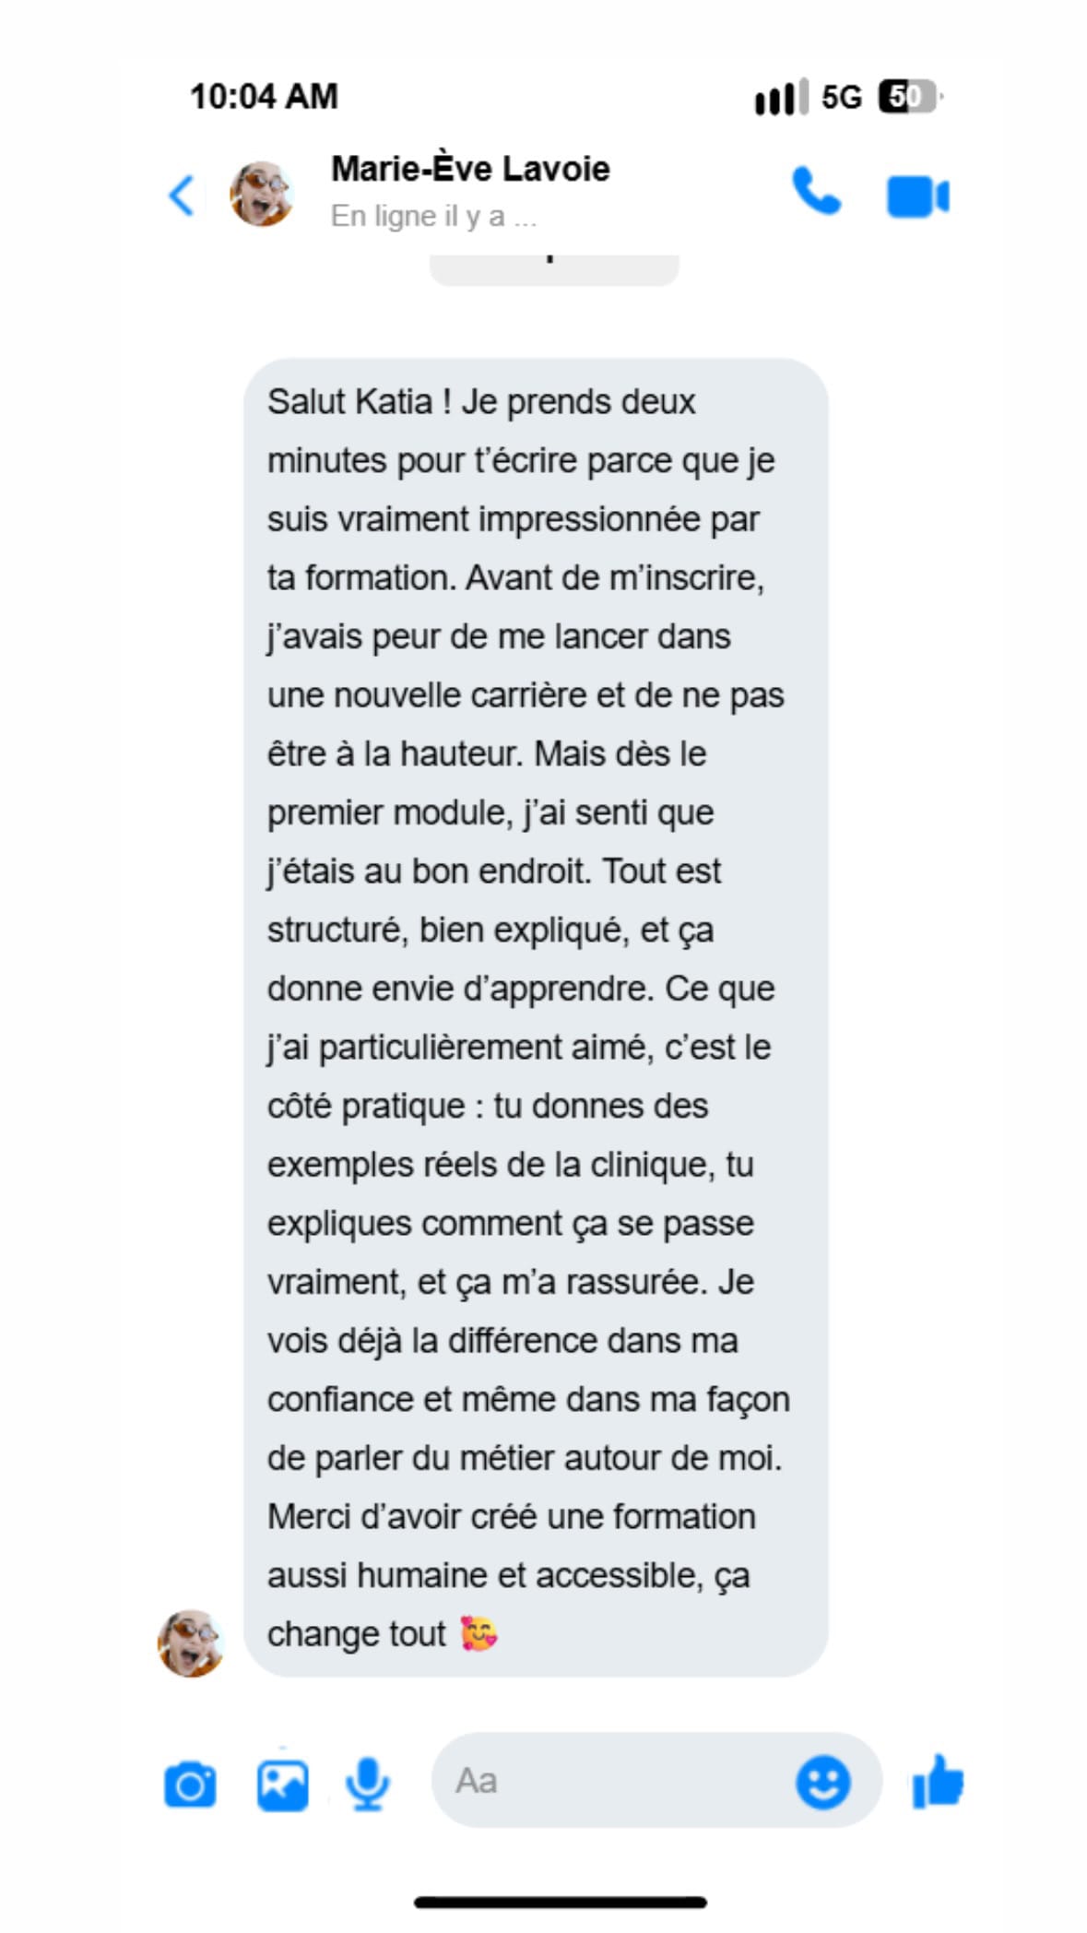Tap the small avatar beside the message

point(191,1642)
